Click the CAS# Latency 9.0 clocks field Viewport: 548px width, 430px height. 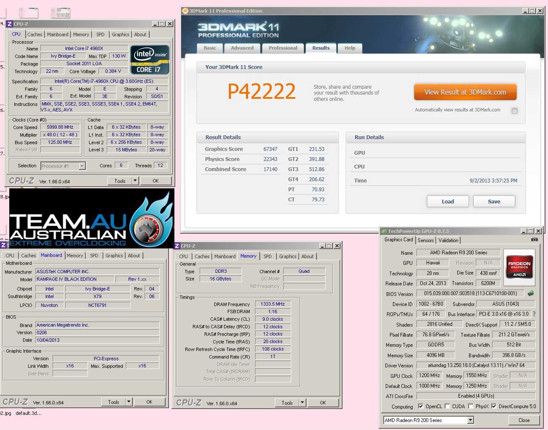click(x=273, y=319)
